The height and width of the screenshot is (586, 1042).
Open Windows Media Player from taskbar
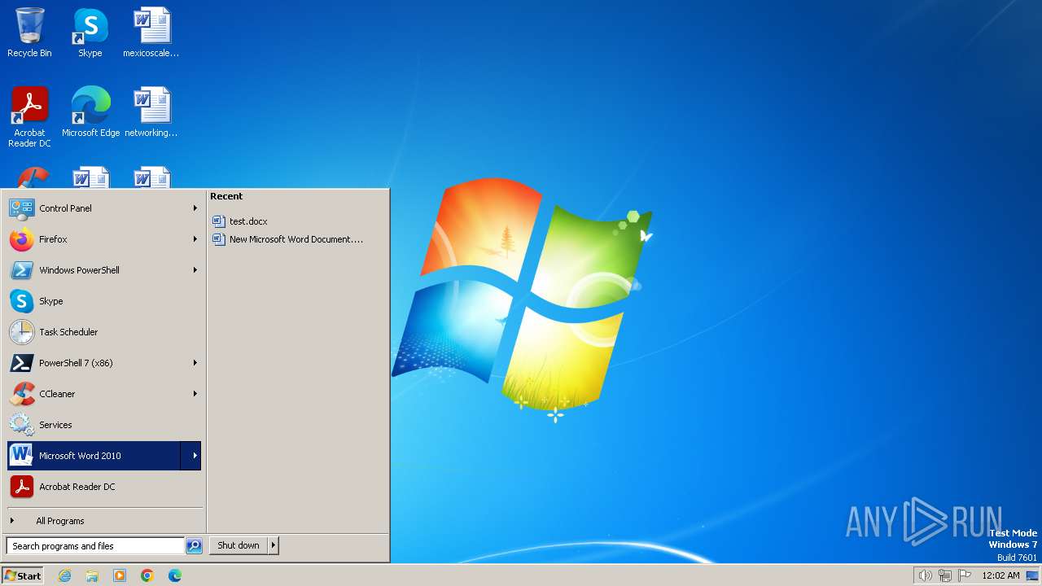point(120,575)
